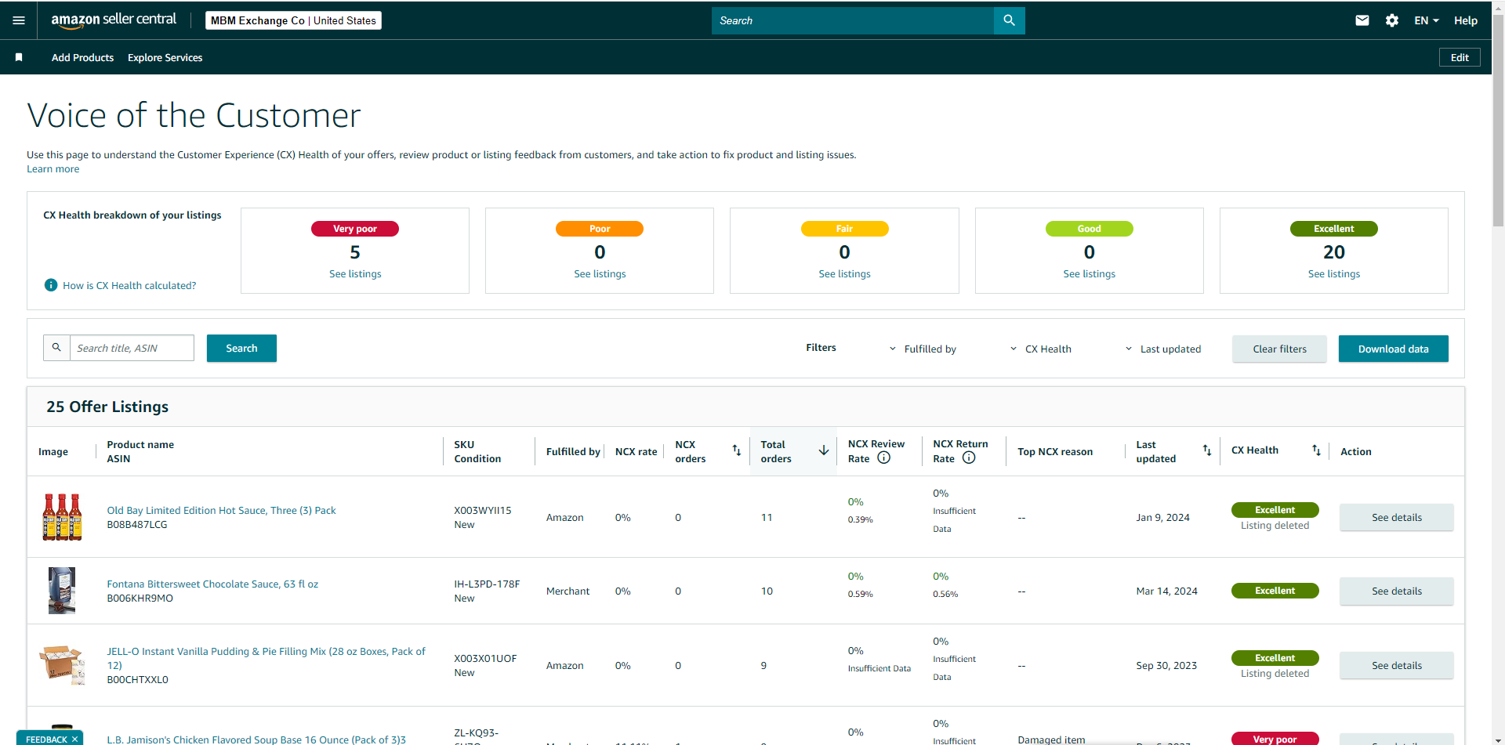The height and width of the screenshot is (745, 1505).
Task: Click the Amazon Seller Central logo
Action: coord(114,20)
